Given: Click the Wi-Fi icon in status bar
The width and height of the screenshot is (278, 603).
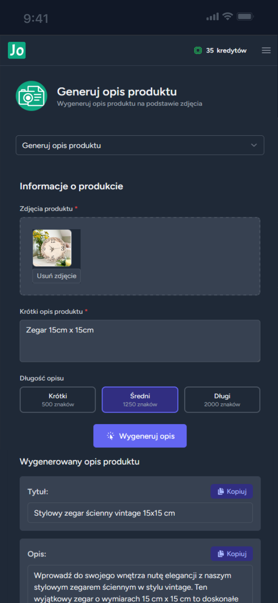Looking at the screenshot, I should click(x=227, y=17).
